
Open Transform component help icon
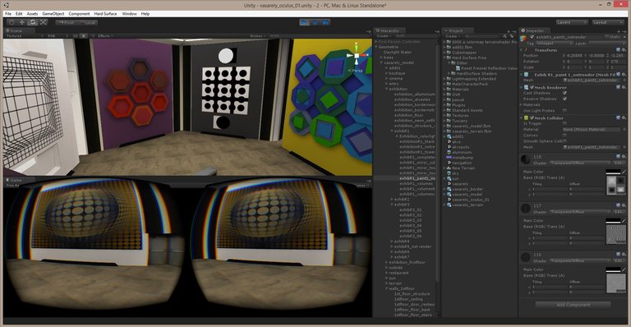[618, 50]
